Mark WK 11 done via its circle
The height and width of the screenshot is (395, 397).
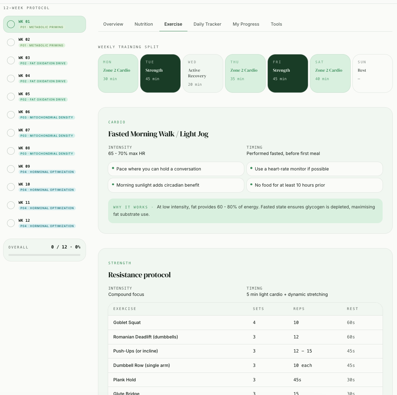click(11, 205)
